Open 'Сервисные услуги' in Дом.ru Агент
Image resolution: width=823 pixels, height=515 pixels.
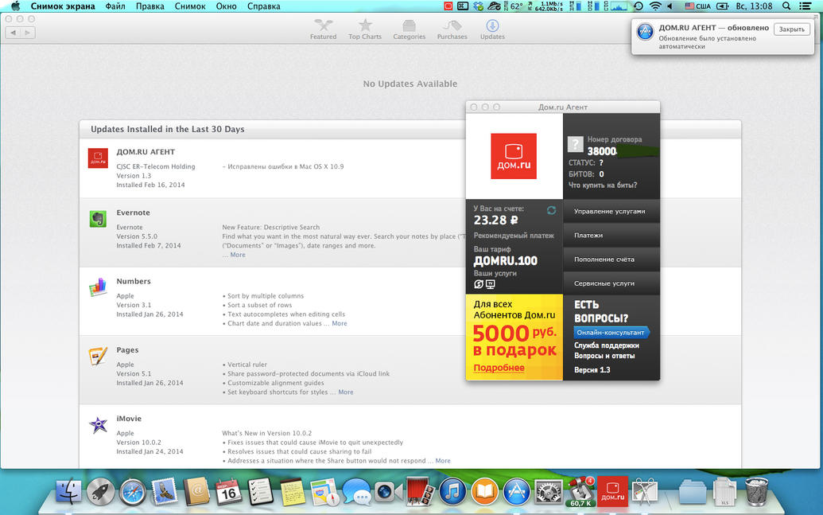coord(611,283)
